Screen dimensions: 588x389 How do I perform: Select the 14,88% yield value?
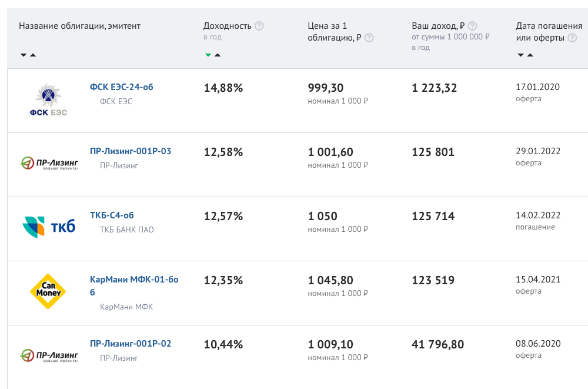coord(223,88)
